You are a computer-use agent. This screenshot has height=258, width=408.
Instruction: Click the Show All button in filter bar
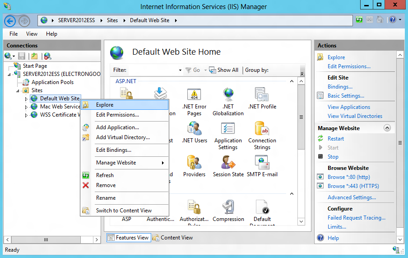224,70
